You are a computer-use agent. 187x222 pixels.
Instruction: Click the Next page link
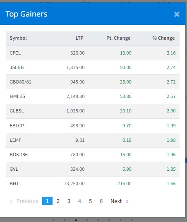116,201
